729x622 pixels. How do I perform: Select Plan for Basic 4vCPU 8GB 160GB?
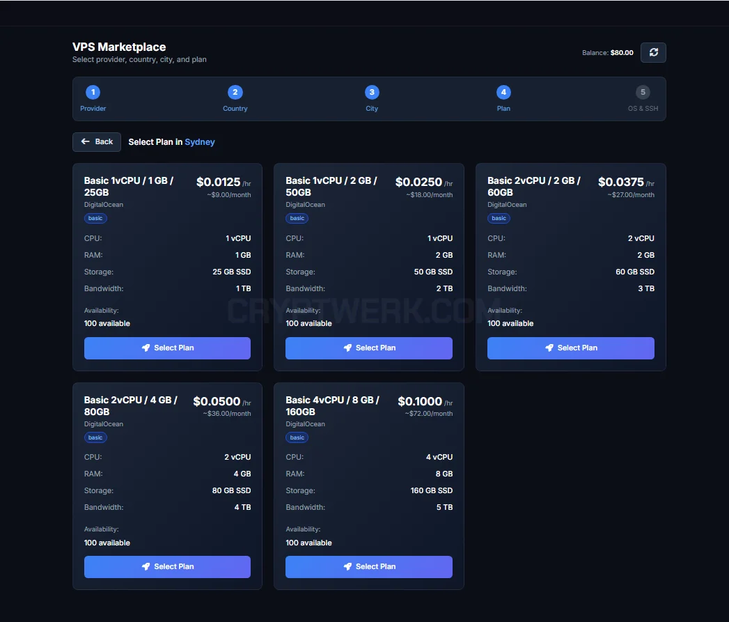click(369, 567)
